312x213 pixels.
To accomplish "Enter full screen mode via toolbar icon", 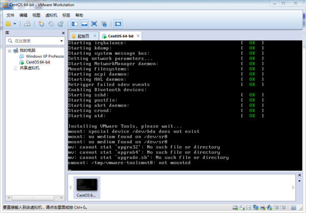I will coord(94,24).
